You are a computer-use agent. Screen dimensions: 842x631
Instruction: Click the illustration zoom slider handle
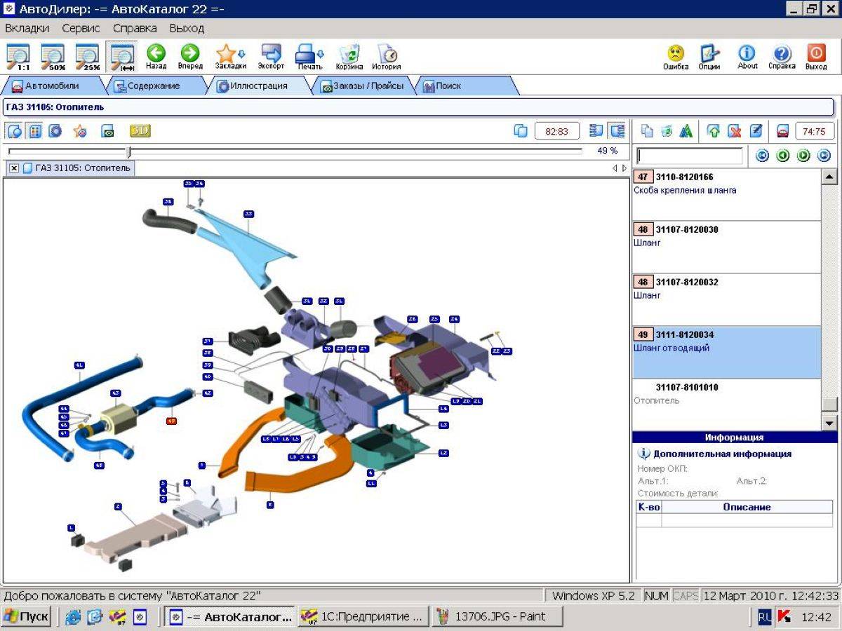[x=128, y=151]
